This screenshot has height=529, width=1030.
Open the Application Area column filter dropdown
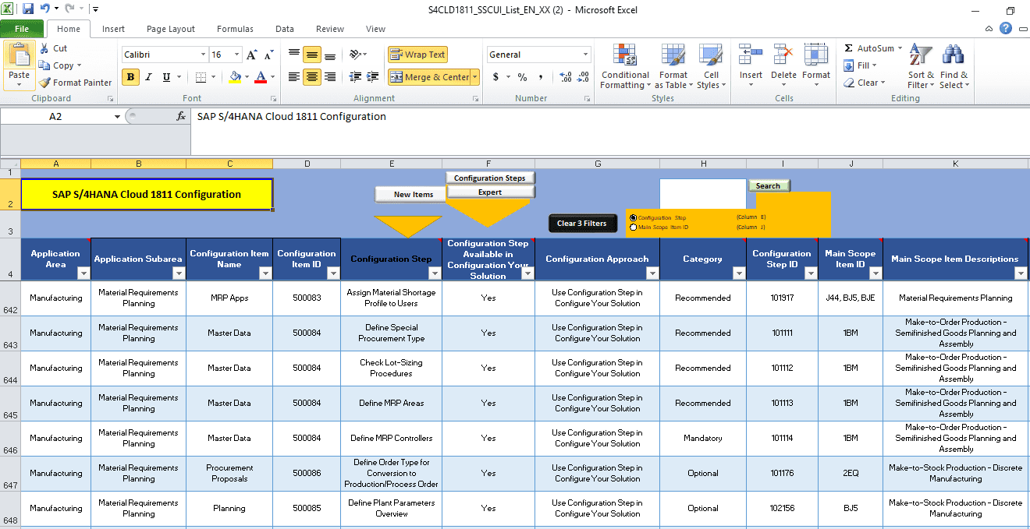pyautogui.click(x=83, y=273)
